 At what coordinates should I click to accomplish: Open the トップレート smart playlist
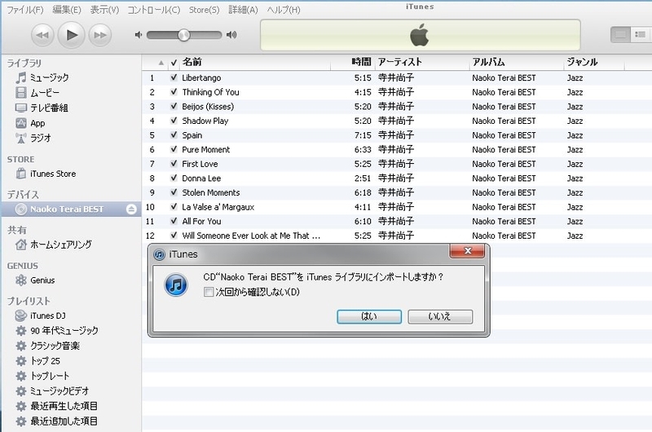pos(50,376)
